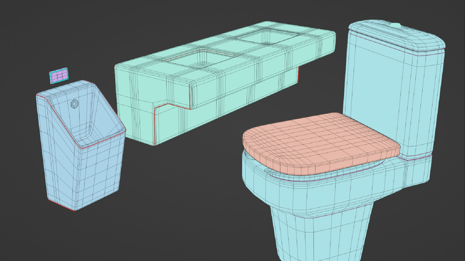Click the circular drain inside the urinal
465x261 pixels.
[x=74, y=104]
